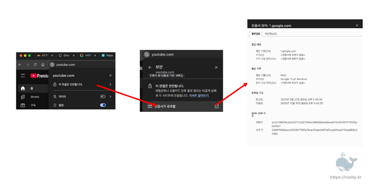Close the certificate viewer dialog
The image size is (377, 188).
click(x=357, y=26)
